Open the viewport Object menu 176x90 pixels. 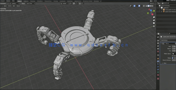tap(18, 6)
